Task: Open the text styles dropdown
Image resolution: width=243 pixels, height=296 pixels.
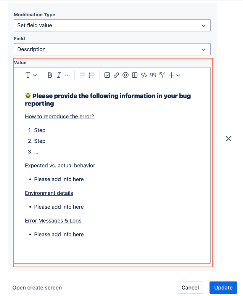Action: pos(31,75)
